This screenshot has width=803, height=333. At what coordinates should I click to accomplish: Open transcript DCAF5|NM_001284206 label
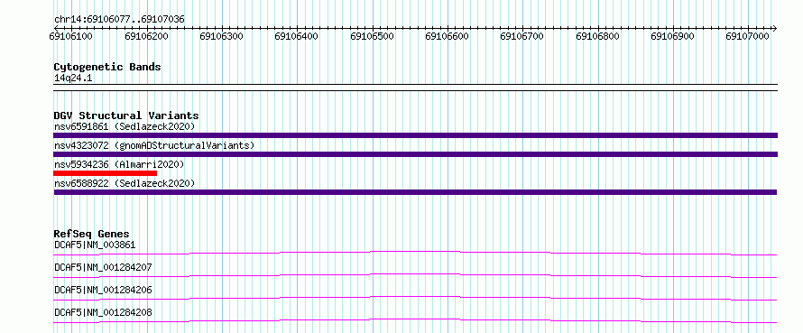[x=104, y=290]
